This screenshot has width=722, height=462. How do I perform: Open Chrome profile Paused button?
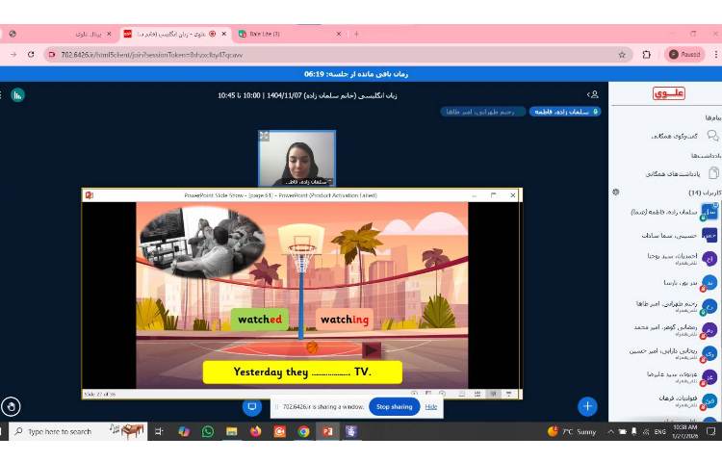684,55
